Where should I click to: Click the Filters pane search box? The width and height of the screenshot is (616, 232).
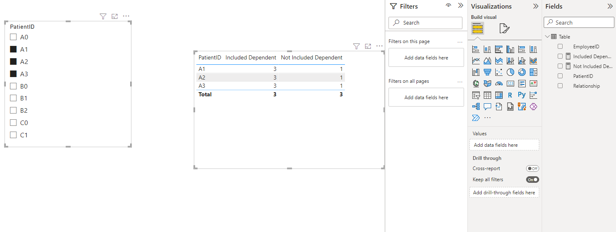coord(425,23)
